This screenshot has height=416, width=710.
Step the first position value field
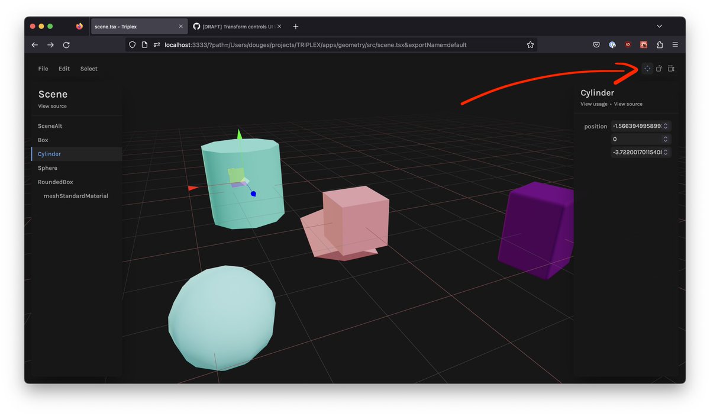click(666, 126)
